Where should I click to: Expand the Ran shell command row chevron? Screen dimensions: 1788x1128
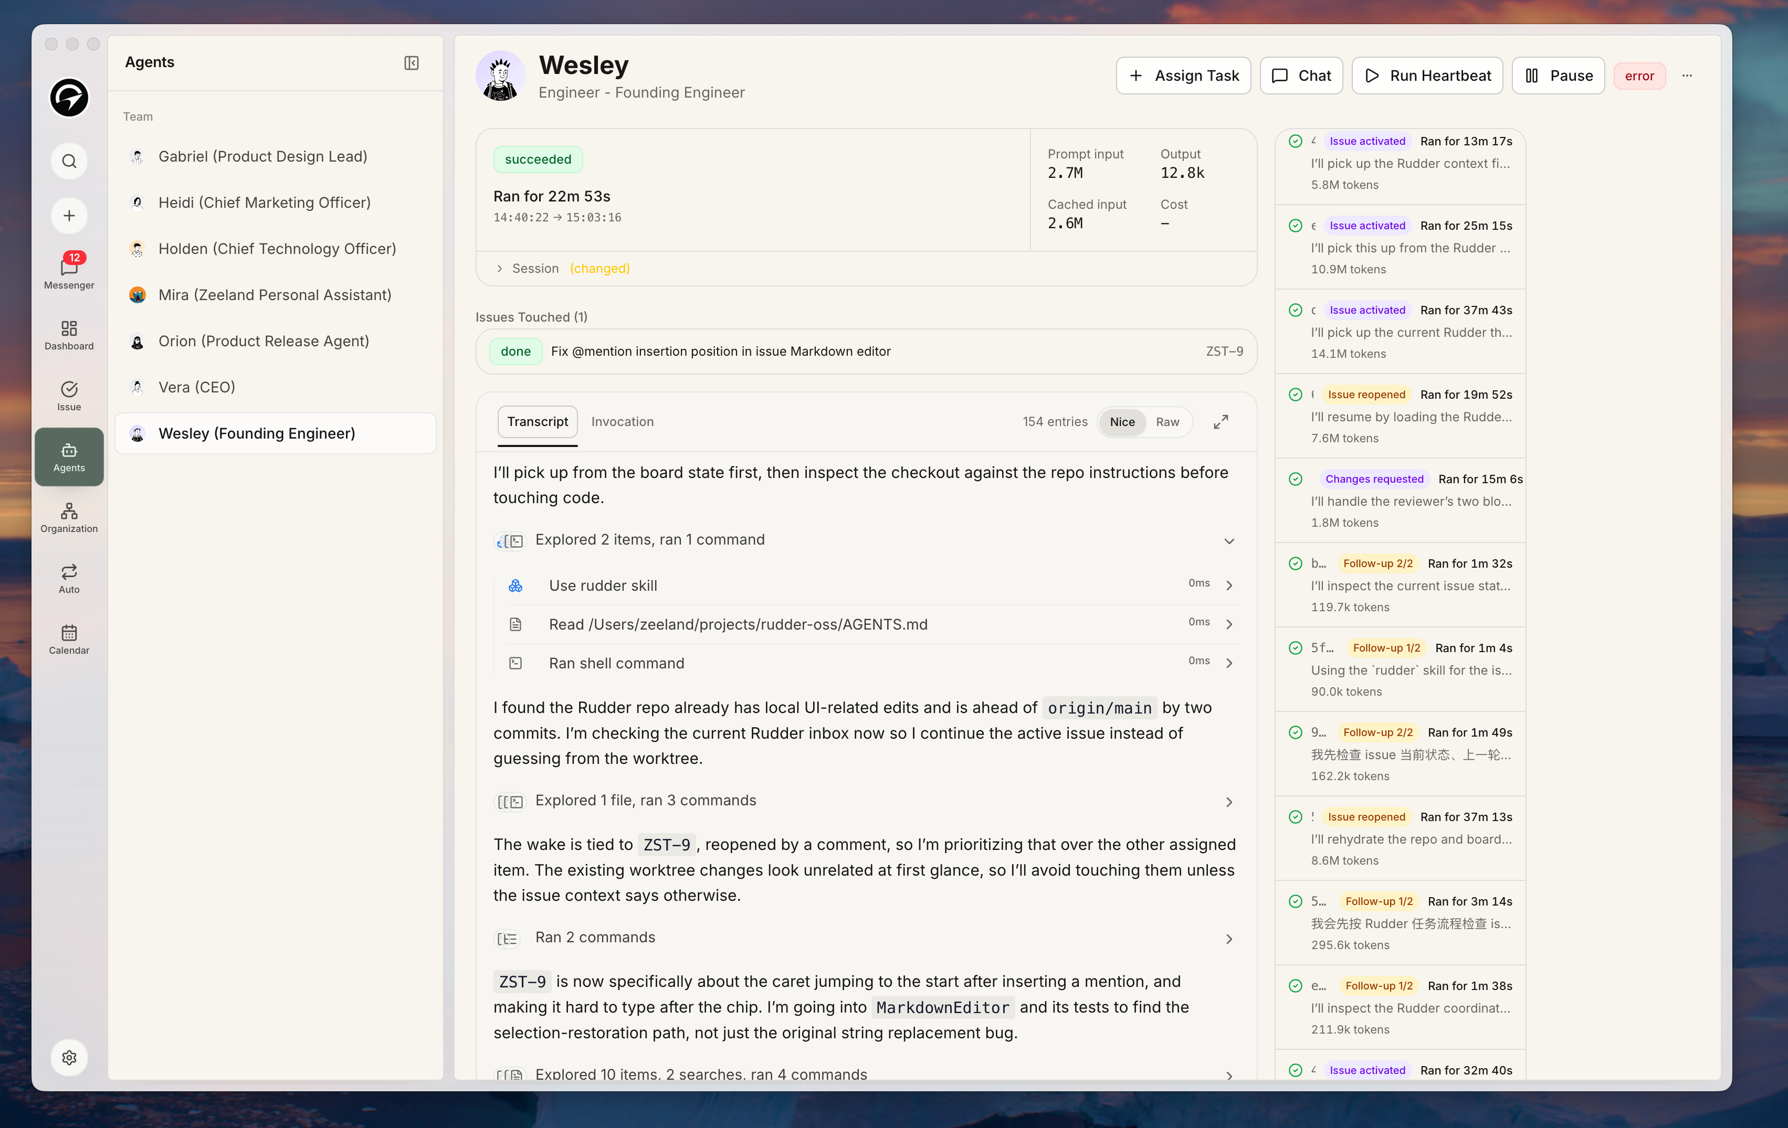[x=1229, y=663]
